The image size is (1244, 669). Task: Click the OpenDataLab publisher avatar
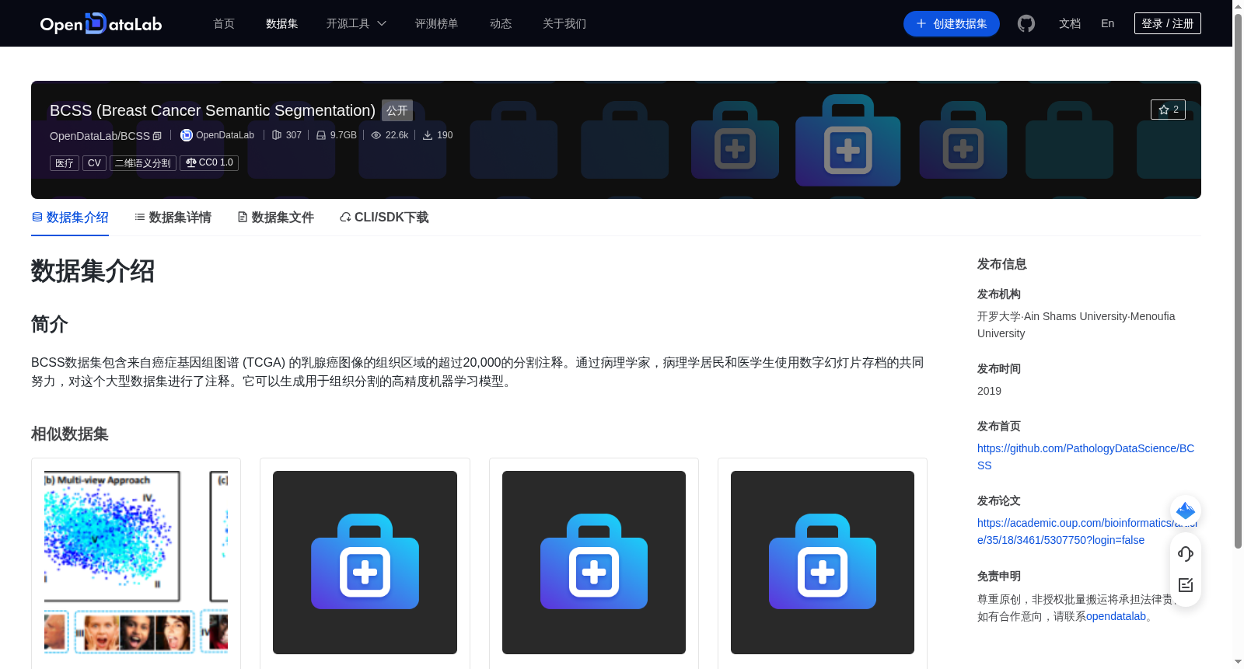click(187, 135)
